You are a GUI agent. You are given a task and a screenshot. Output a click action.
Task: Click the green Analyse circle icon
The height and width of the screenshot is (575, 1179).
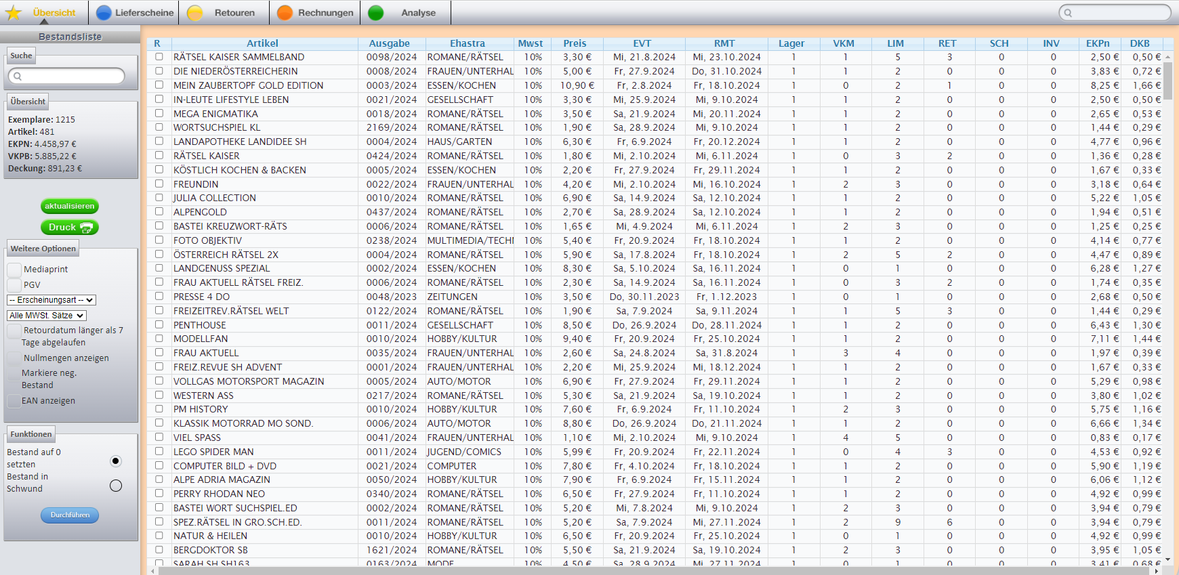click(376, 13)
